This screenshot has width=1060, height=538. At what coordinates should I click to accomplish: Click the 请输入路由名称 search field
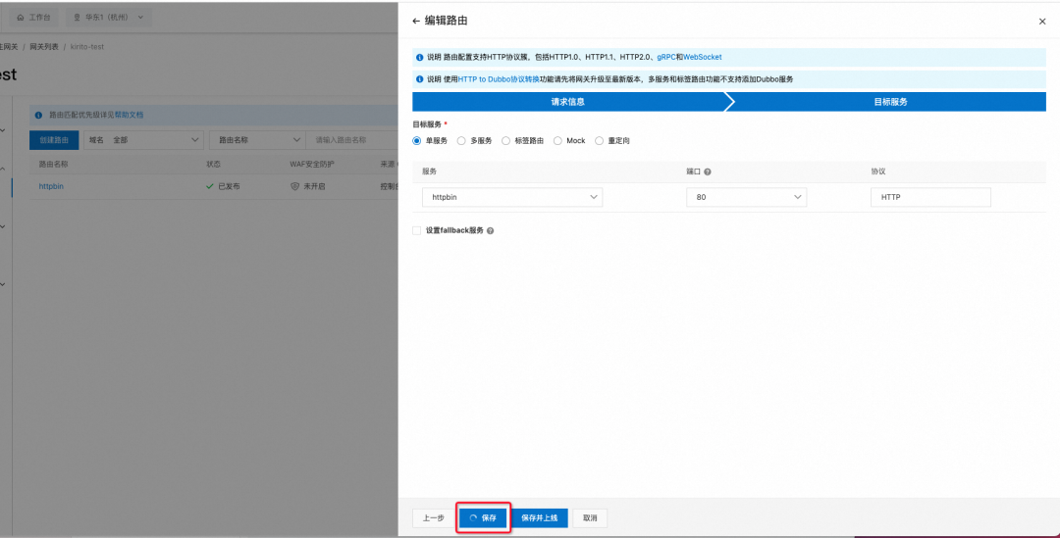[351, 140]
